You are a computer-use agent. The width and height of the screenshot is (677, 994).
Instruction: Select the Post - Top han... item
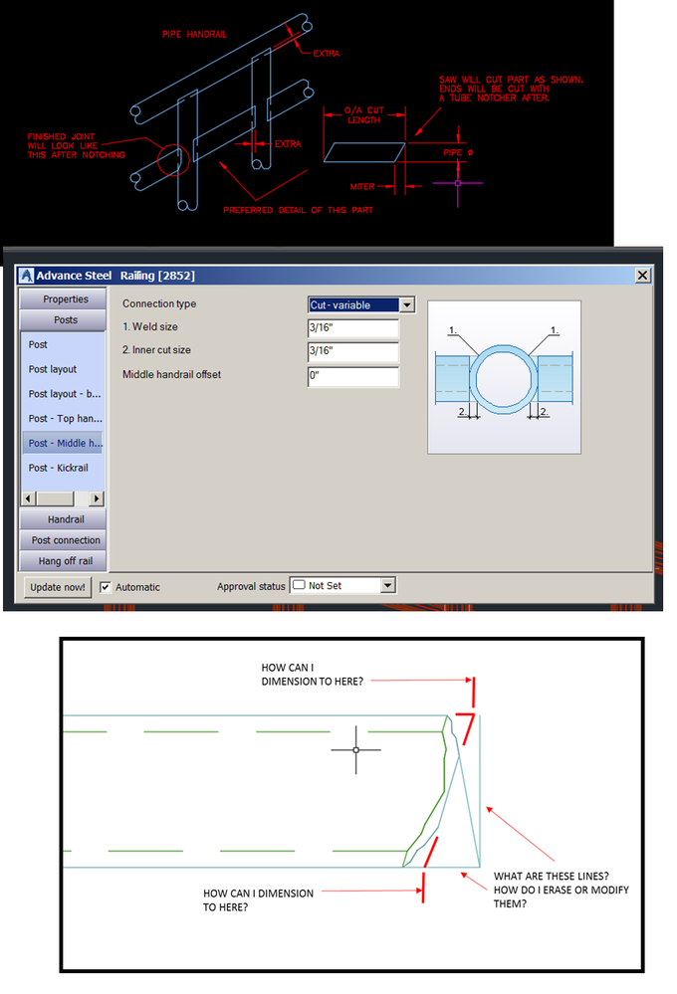(65, 418)
